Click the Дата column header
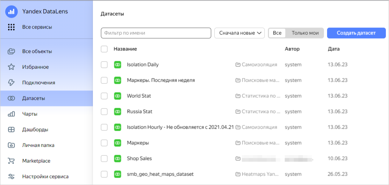The width and height of the screenshot is (389, 185). 334,49
